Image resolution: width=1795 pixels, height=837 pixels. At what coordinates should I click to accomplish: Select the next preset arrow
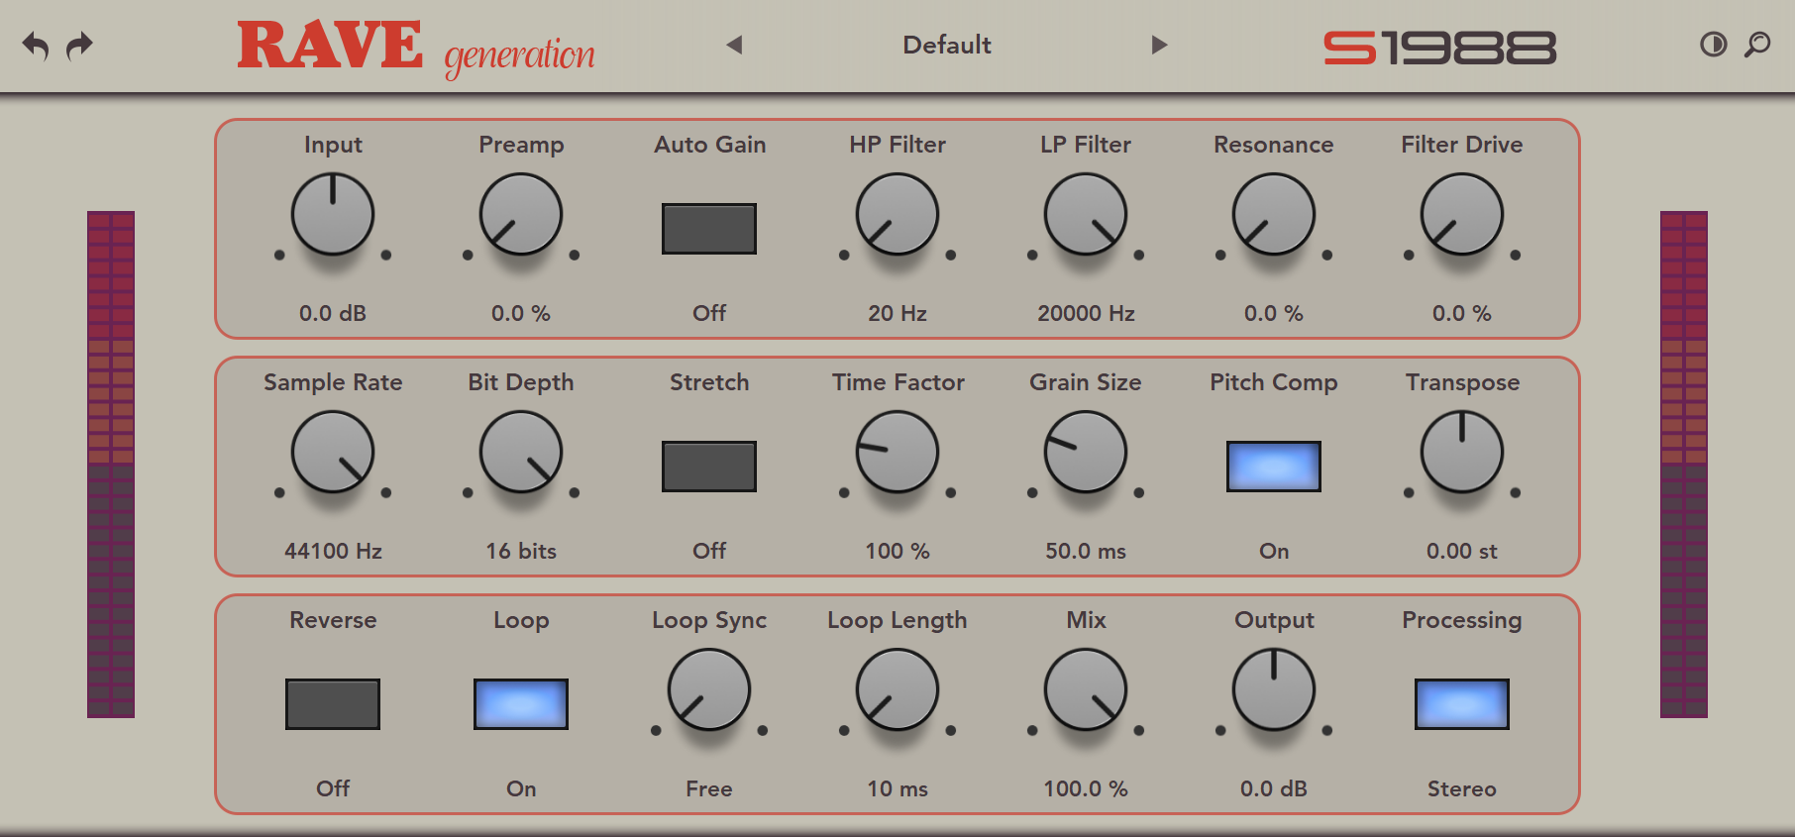coord(1159,45)
